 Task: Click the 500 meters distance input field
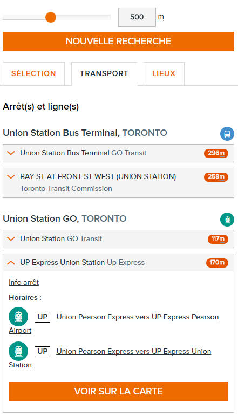coord(137,17)
